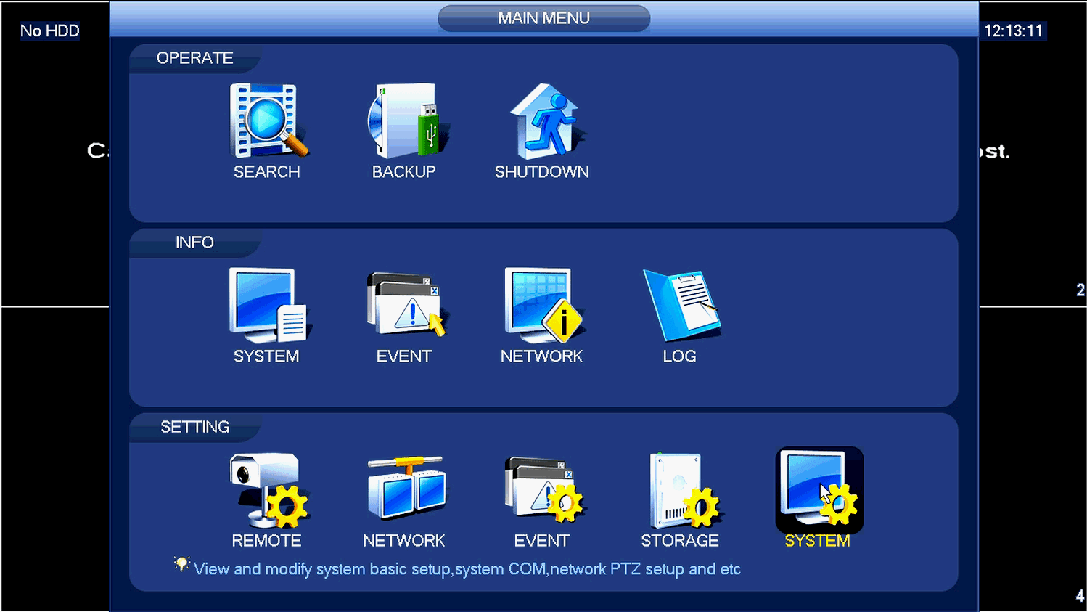Select the Shutdown running-man icon
Viewport: 1087px width, 612px height.
click(545, 121)
